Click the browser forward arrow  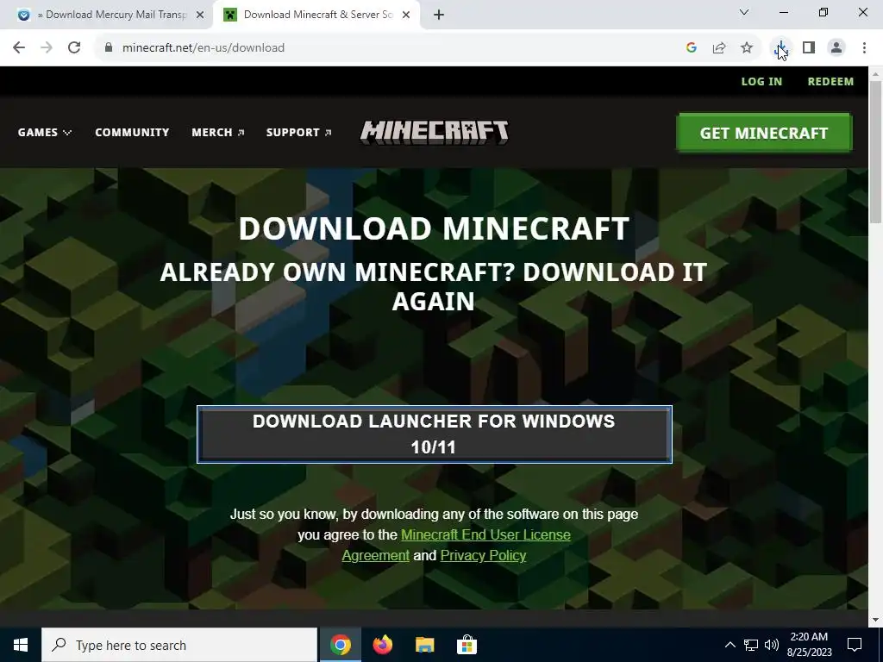point(47,48)
